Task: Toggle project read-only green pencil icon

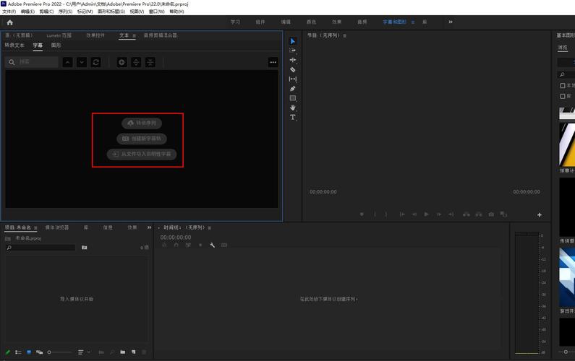Action: tap(8, 352)
